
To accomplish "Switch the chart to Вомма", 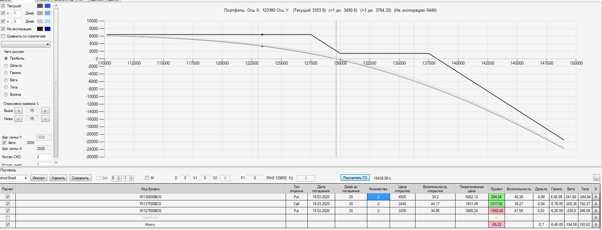I will (x=6, y=95).
